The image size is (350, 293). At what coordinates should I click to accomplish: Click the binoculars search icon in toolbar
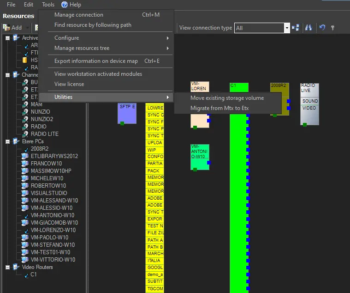coord(309,28)
